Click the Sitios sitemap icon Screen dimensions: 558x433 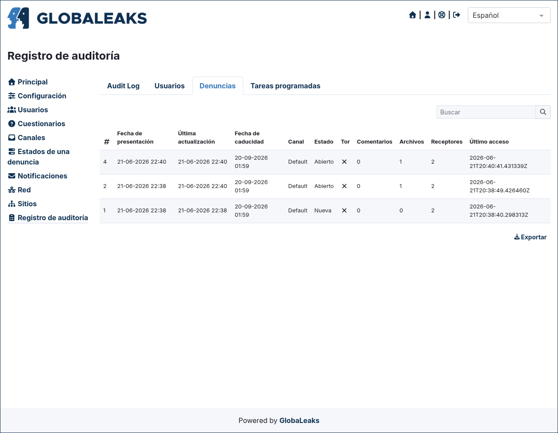click(12, 204)
